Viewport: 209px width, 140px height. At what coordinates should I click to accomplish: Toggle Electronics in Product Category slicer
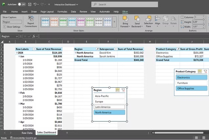click(191, 78)
